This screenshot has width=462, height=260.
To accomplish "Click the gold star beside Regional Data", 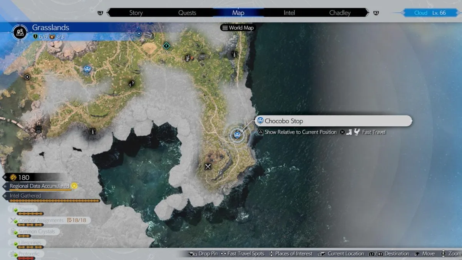I will click(74, 186).
